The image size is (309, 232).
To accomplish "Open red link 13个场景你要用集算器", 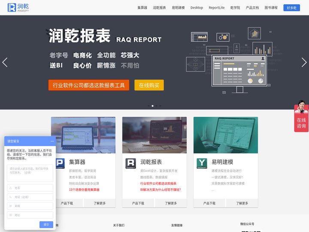I will coord(84,189).
